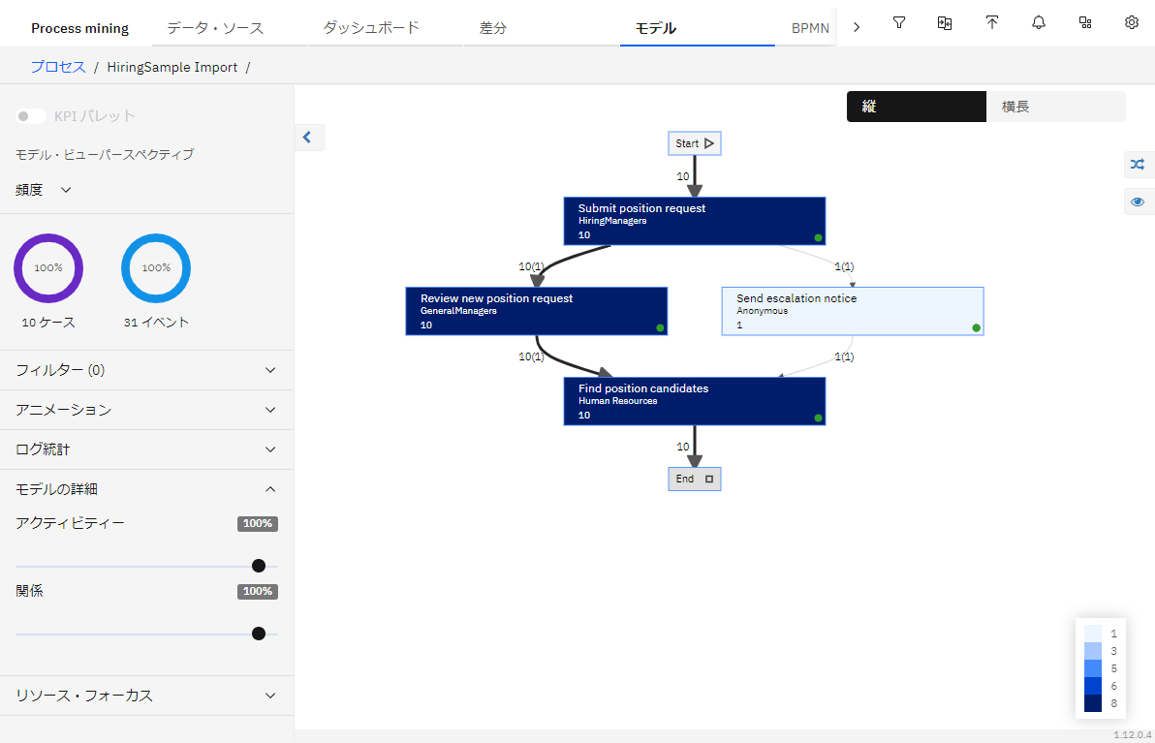Click the 31 イベント label
The height and width of the screenshot is (743, 1155).
(156, 323)
